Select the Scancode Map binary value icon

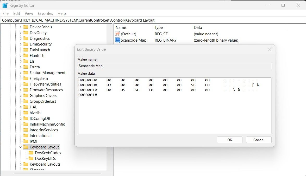pos(117,40)
